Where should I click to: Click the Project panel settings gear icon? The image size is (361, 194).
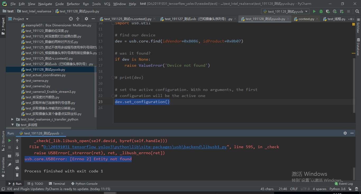tap(86, 19)
